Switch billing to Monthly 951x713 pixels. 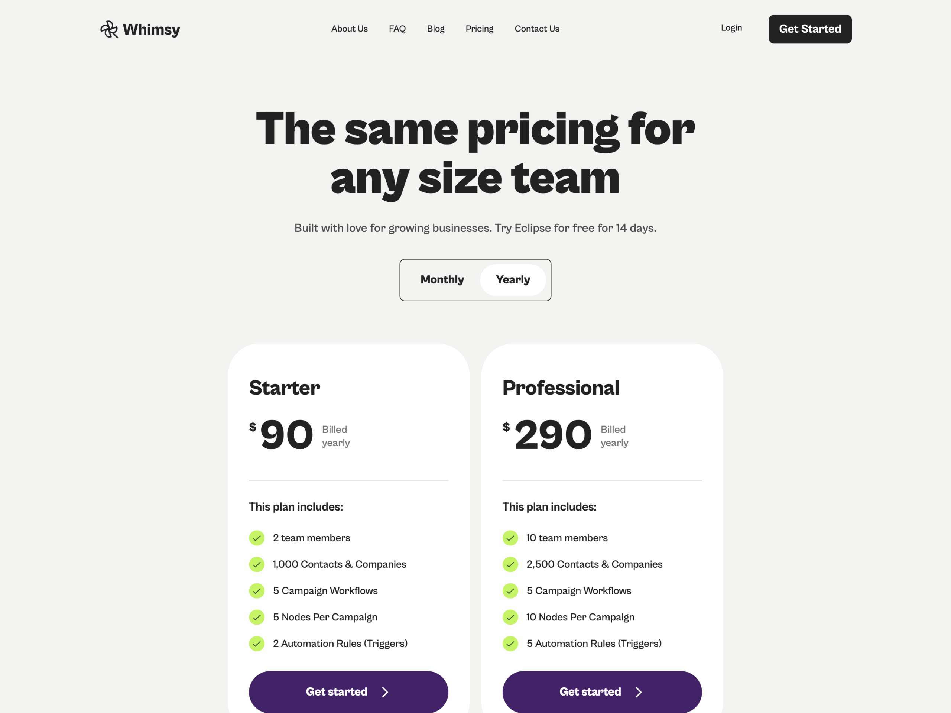[x=442, y=279]
